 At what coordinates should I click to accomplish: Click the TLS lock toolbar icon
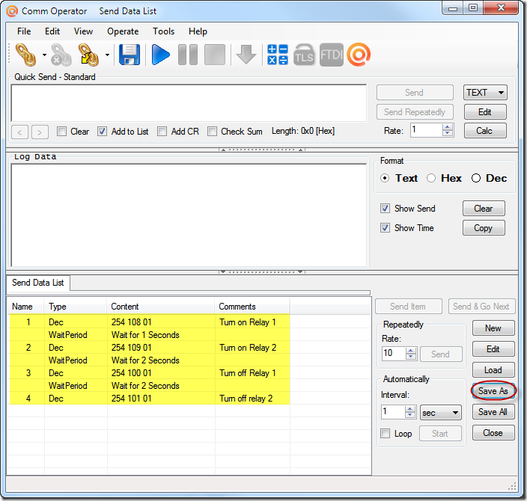tap(304, 55)
